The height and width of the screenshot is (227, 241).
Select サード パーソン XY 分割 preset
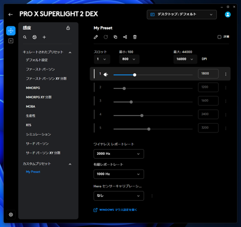(43, 153)
